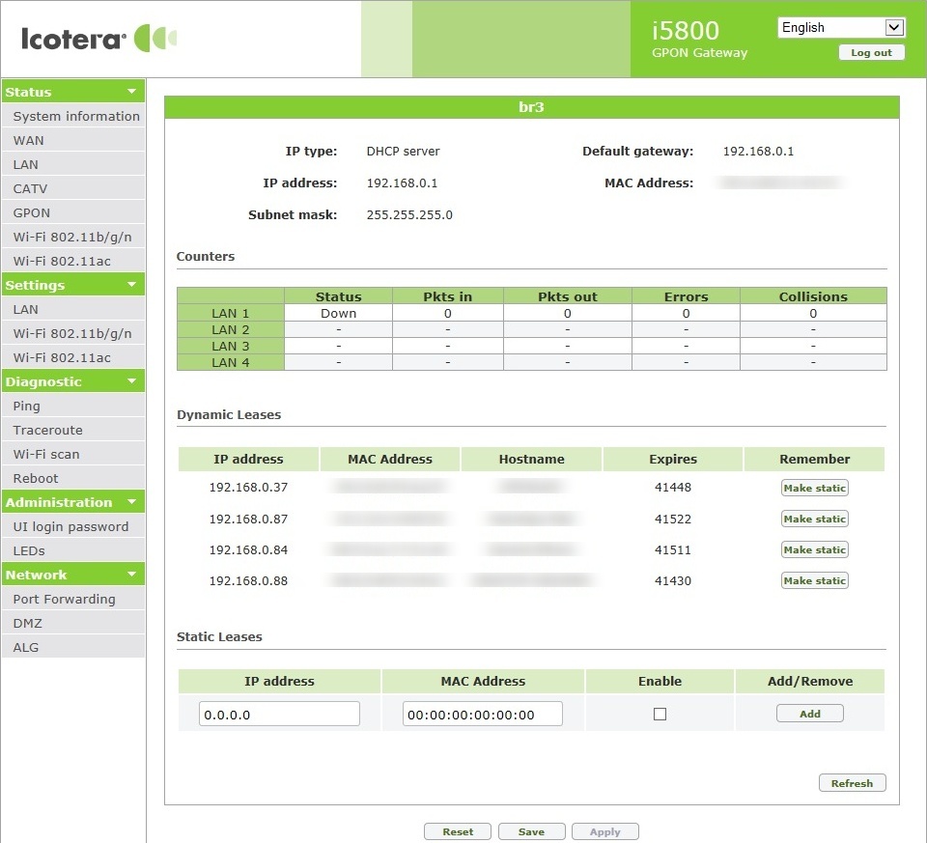Enable the checkbox in Static Leases row

660,713
